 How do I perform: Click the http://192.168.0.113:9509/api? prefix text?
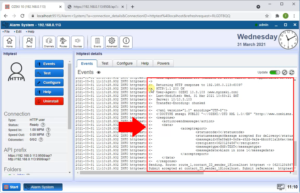point(29,159)
